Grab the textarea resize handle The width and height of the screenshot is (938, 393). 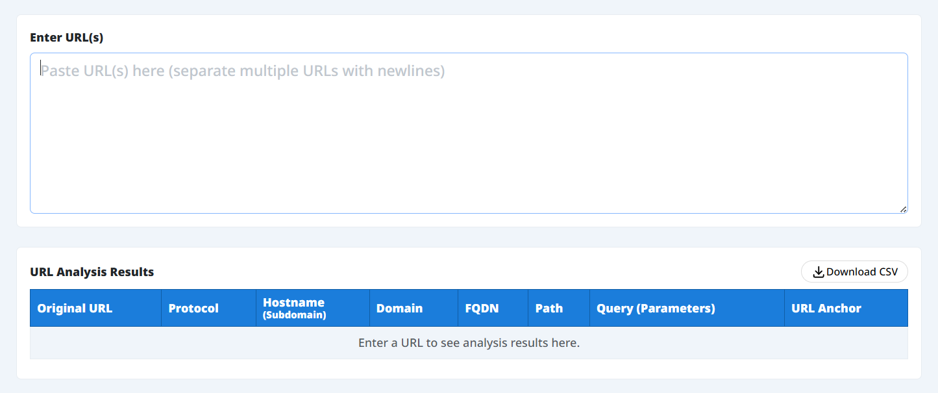[903, 209]
